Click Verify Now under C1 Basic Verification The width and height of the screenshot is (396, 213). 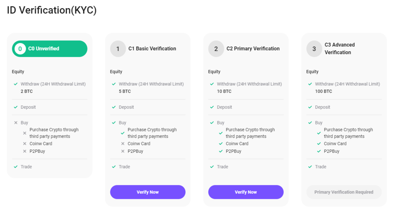(148, 192)
